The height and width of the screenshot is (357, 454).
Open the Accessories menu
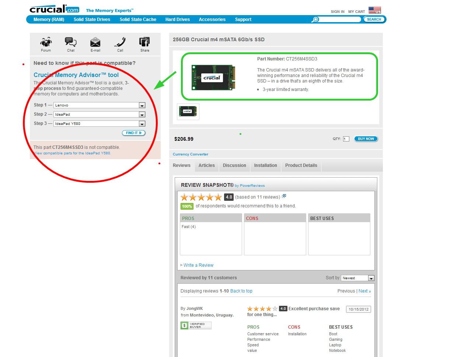[x=212, y=20]
